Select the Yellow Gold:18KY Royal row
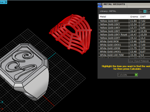Screen dimensions: 150x112 124,35
